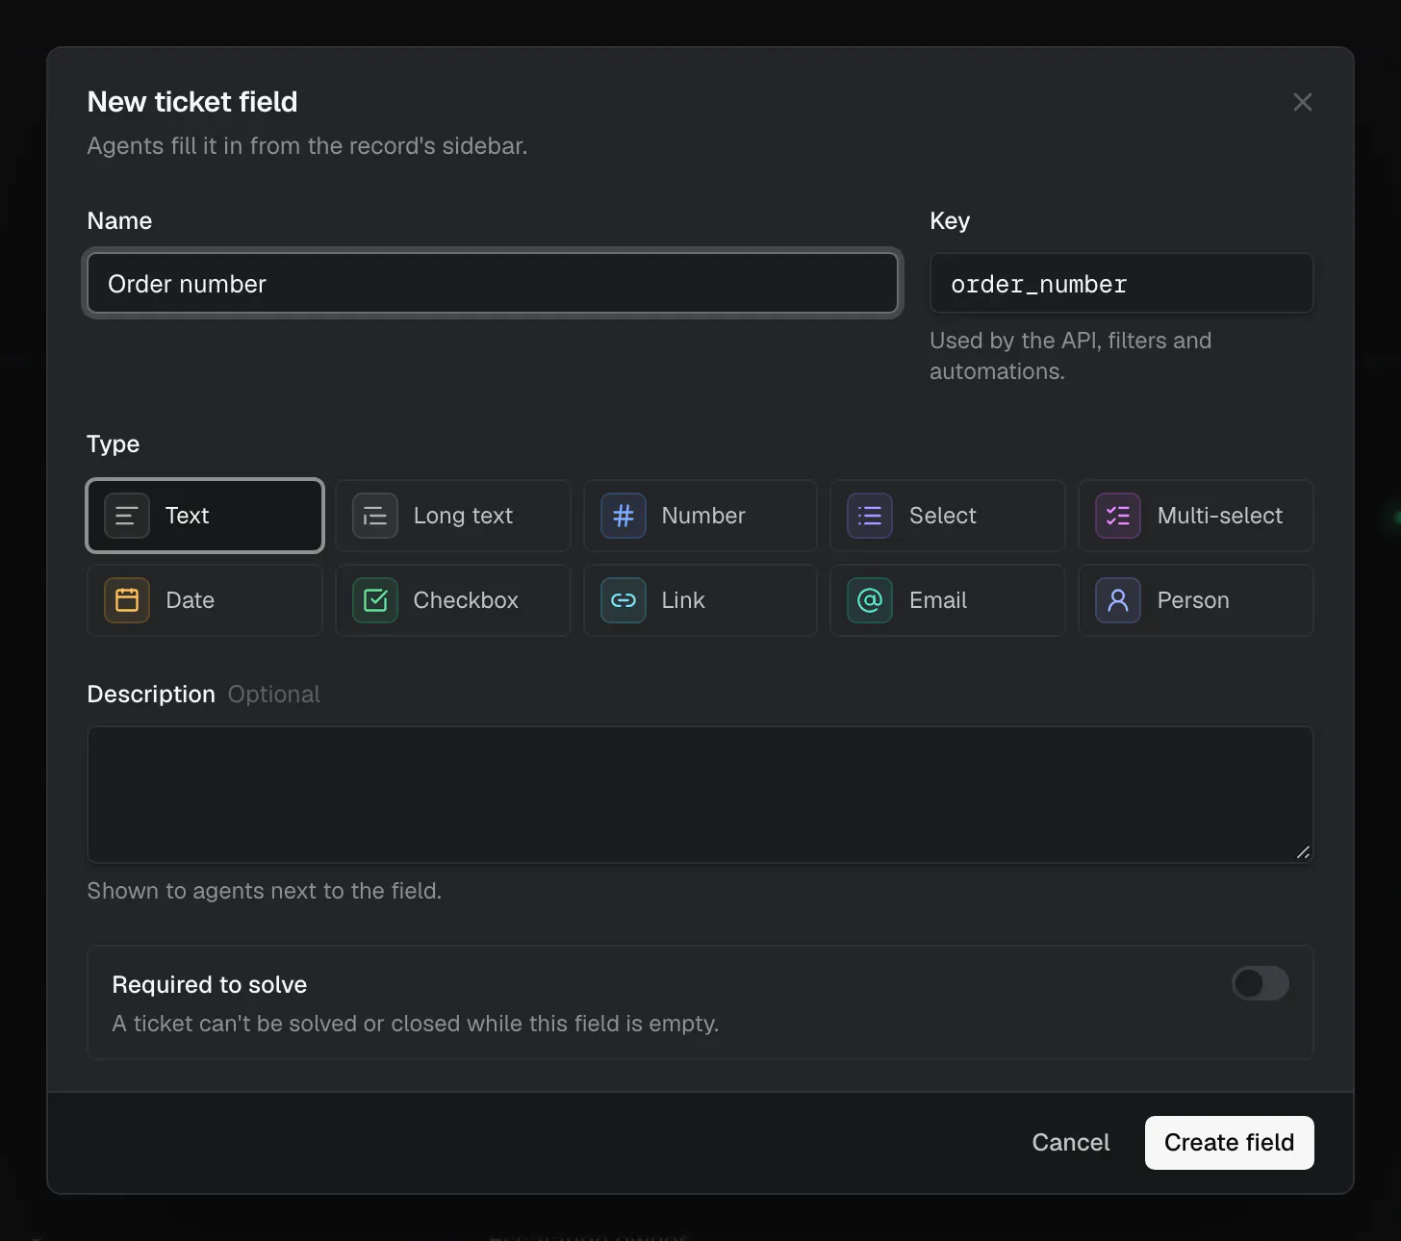Click inside the empty Description text area
This screenshot has width=1401, height=1241.
[700, 795]
